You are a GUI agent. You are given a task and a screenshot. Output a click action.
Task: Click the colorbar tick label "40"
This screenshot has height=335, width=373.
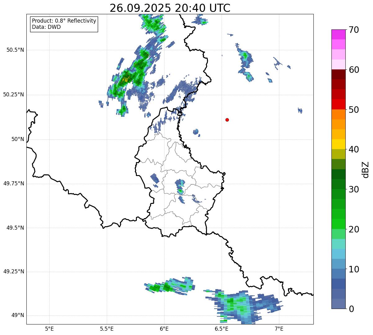pyautogui.click(x=354, y=149)
